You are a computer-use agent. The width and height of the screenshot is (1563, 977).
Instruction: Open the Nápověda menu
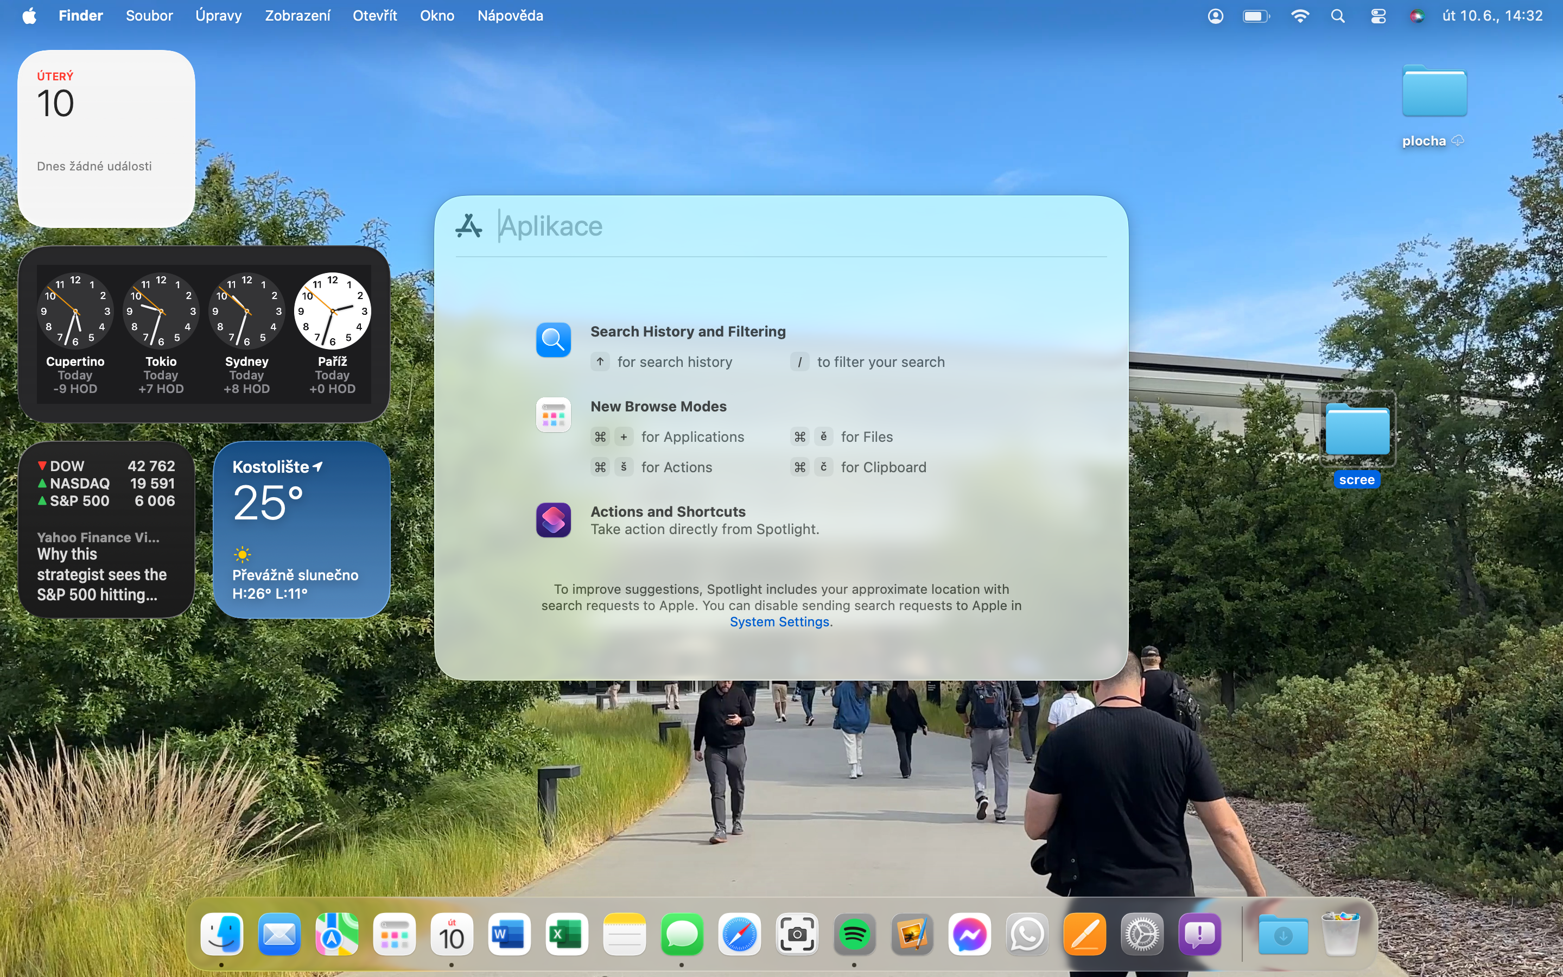510,16
